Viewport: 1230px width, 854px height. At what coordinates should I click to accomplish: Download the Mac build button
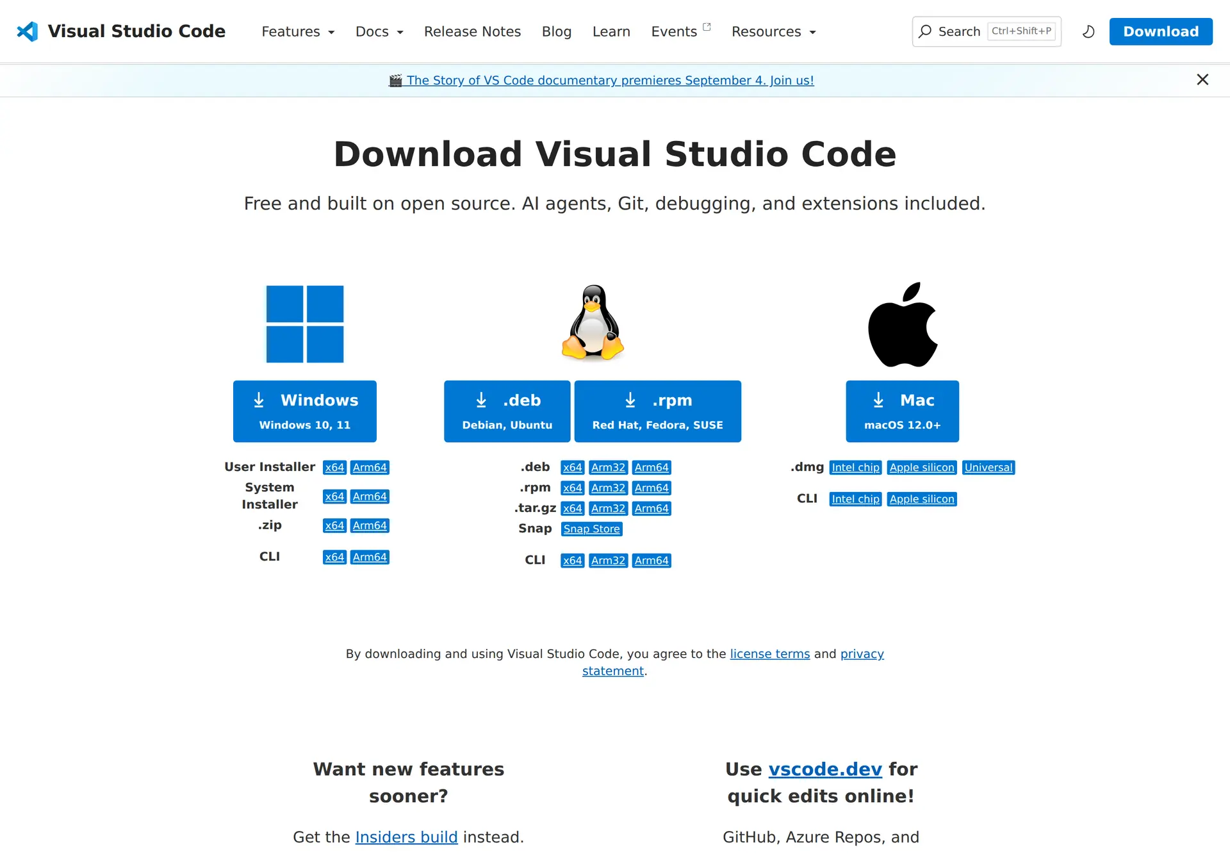tap(903, 411)
